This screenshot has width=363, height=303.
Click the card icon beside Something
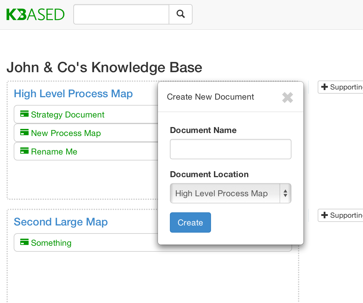pos(24,242)
